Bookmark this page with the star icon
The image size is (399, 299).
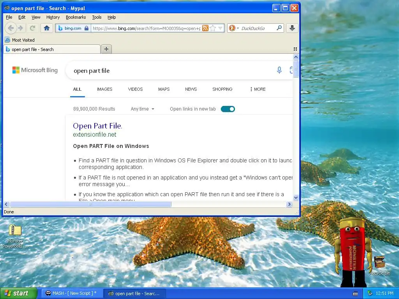point(213,28)
